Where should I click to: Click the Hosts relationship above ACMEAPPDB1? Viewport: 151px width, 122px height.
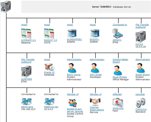click(x=70, y=25)
